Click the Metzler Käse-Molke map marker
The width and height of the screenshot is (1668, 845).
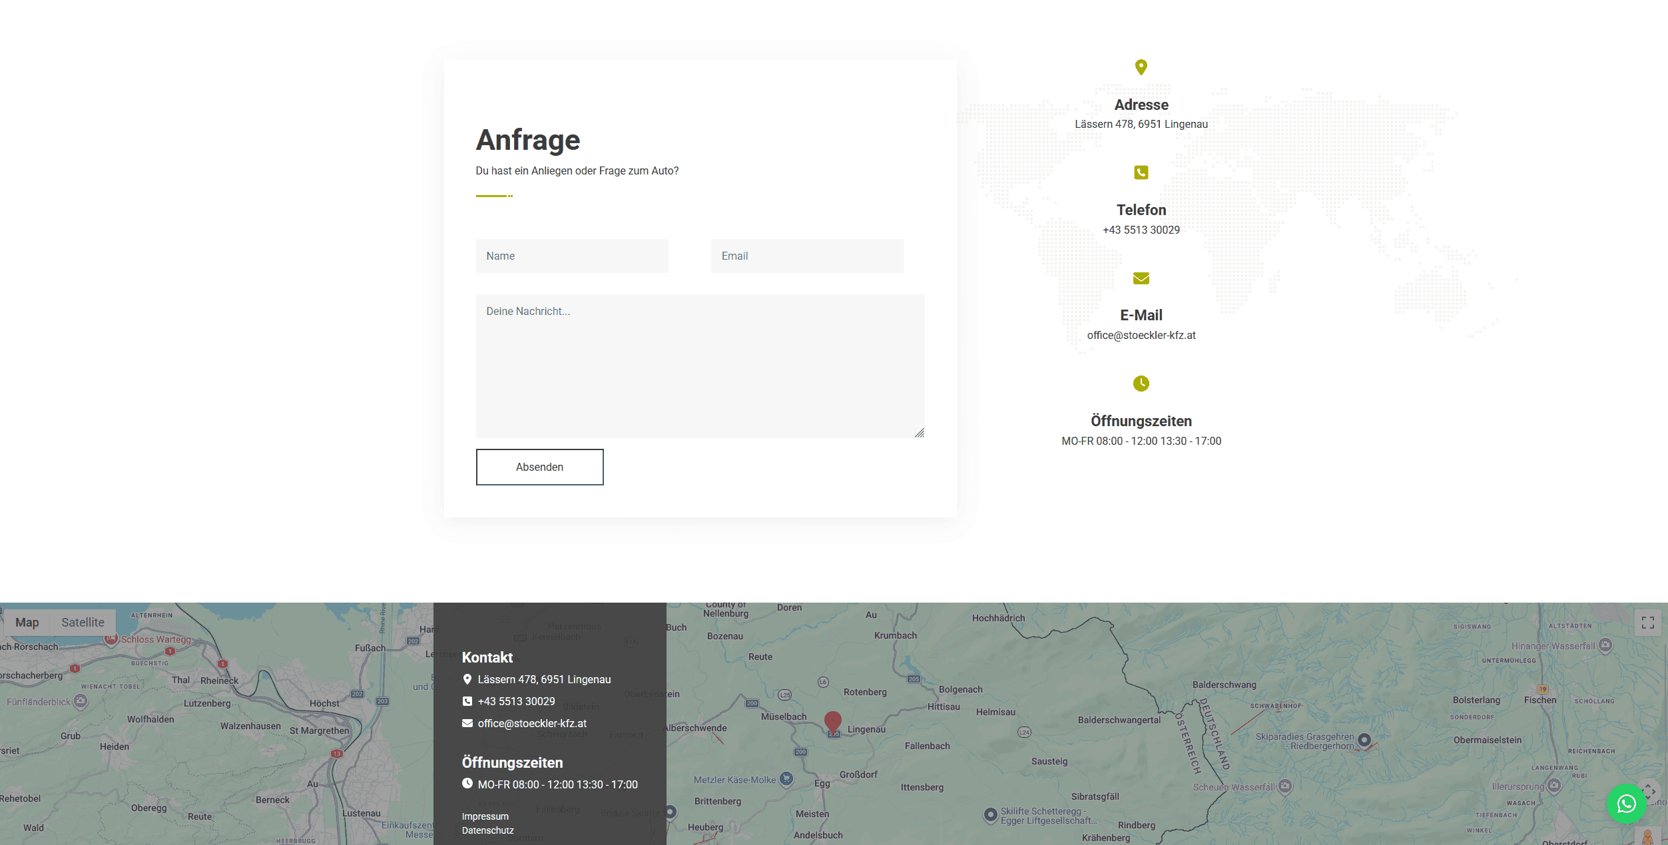coord(786,778)
